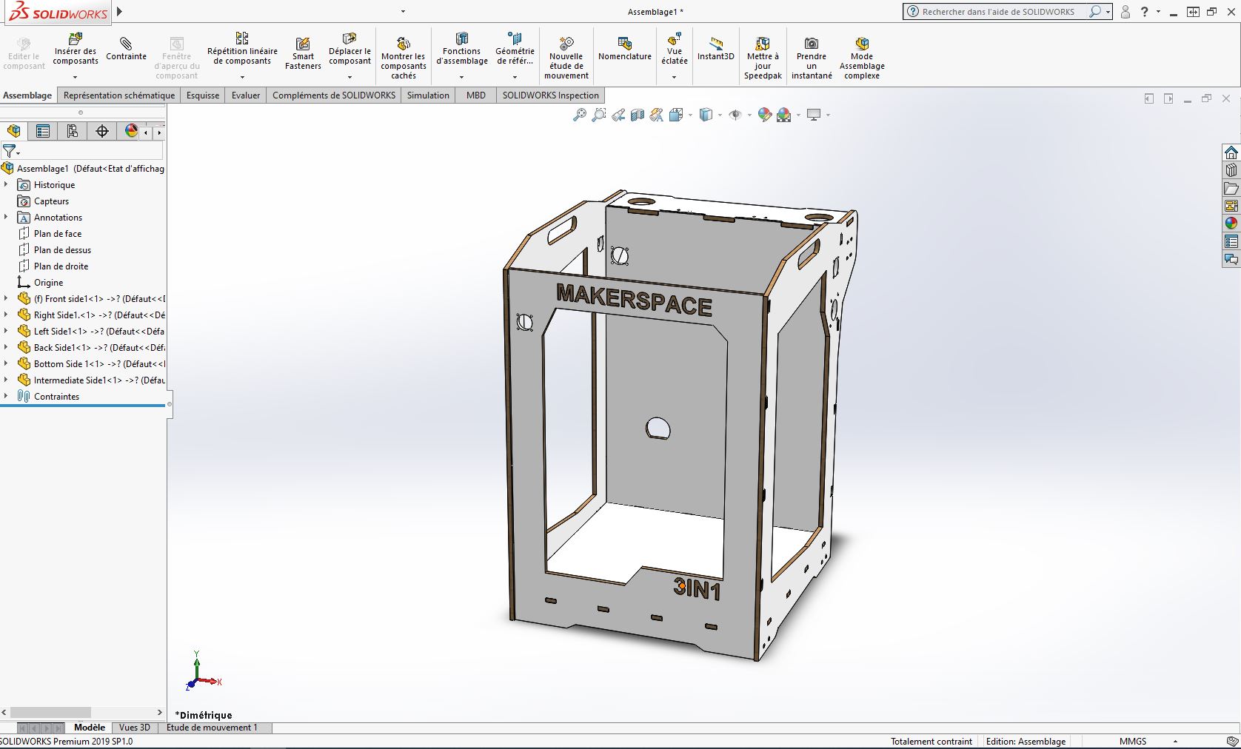Open View settings monitor icon
This screenshot has height=749, width=1241.
[814, 115]
